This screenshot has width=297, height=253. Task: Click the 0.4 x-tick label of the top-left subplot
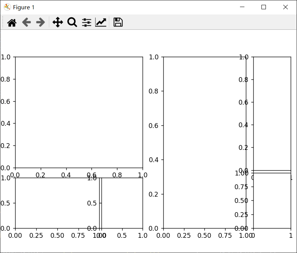pyautogui.click(x=66, y=175)
